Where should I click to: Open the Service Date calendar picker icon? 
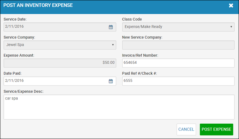click(x=111, y=27)
